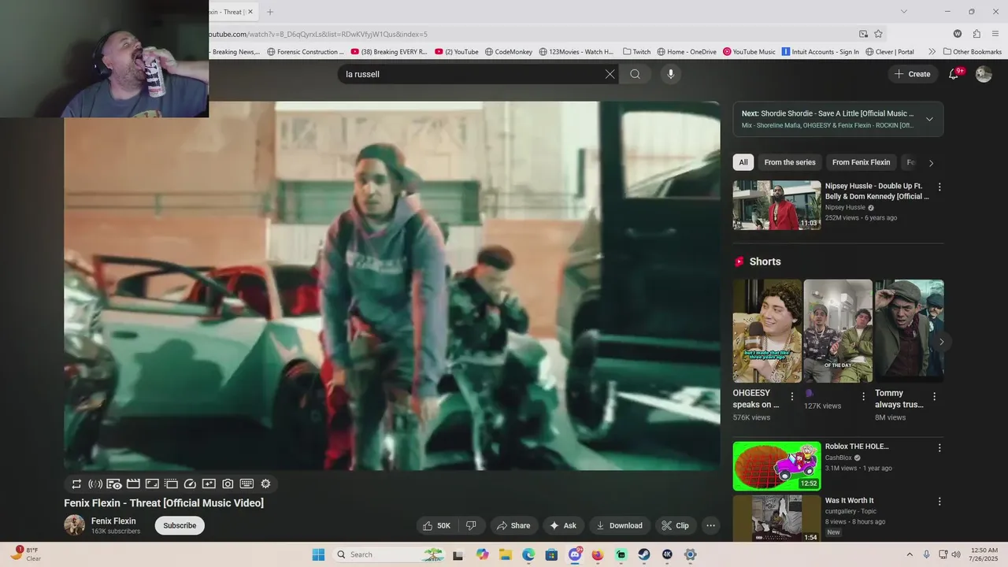The width and height of the screenshot is (1008, 567).
Task: Click the dotted-top rectangle icon under the video
Action: pos(171,484)
